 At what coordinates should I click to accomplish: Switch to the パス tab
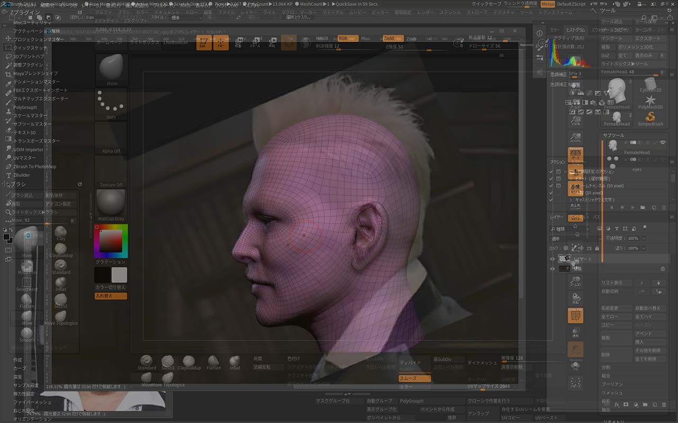point(596,217)
